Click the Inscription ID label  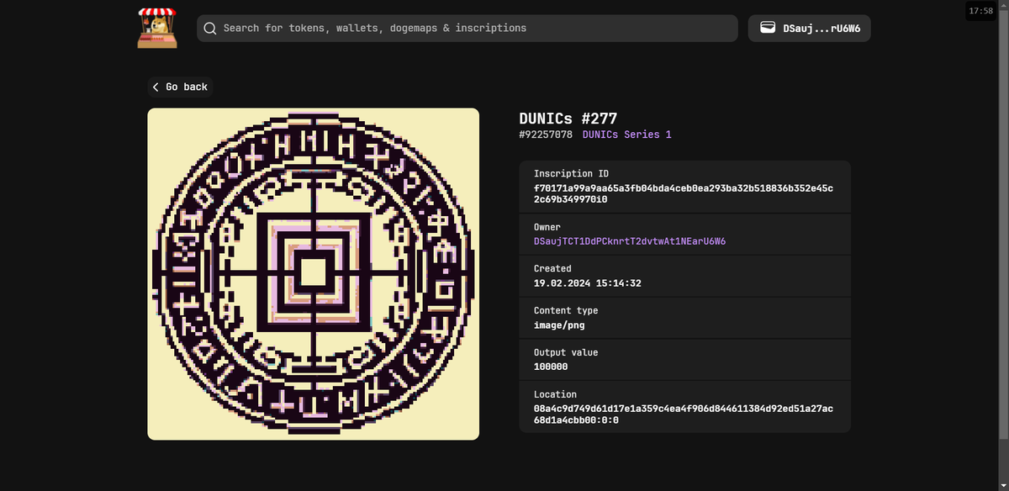coord(571,173)
